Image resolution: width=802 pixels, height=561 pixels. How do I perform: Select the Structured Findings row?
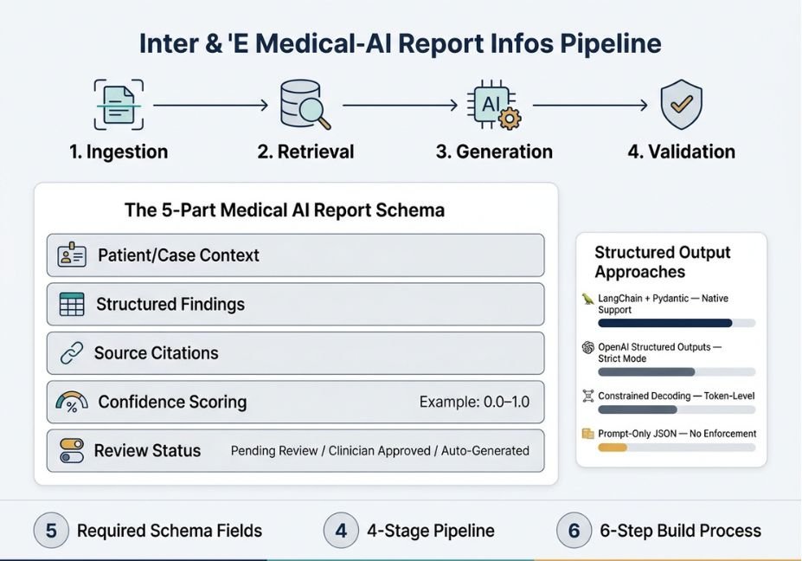296,304
